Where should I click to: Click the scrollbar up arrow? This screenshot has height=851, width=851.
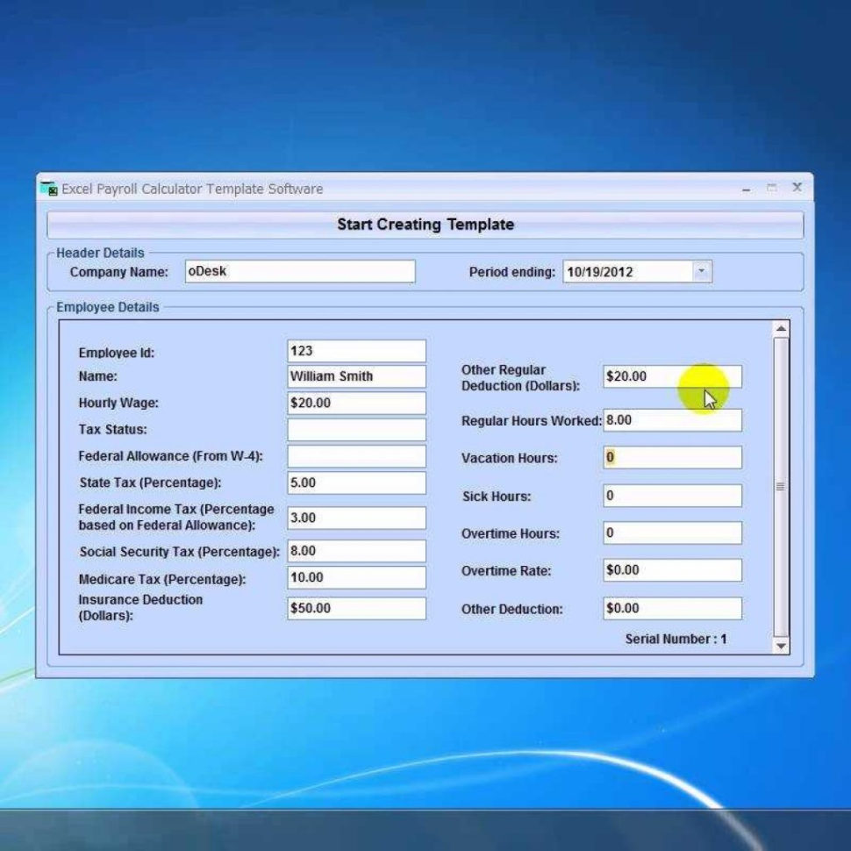pyautogui.click(x=781, y=326)
